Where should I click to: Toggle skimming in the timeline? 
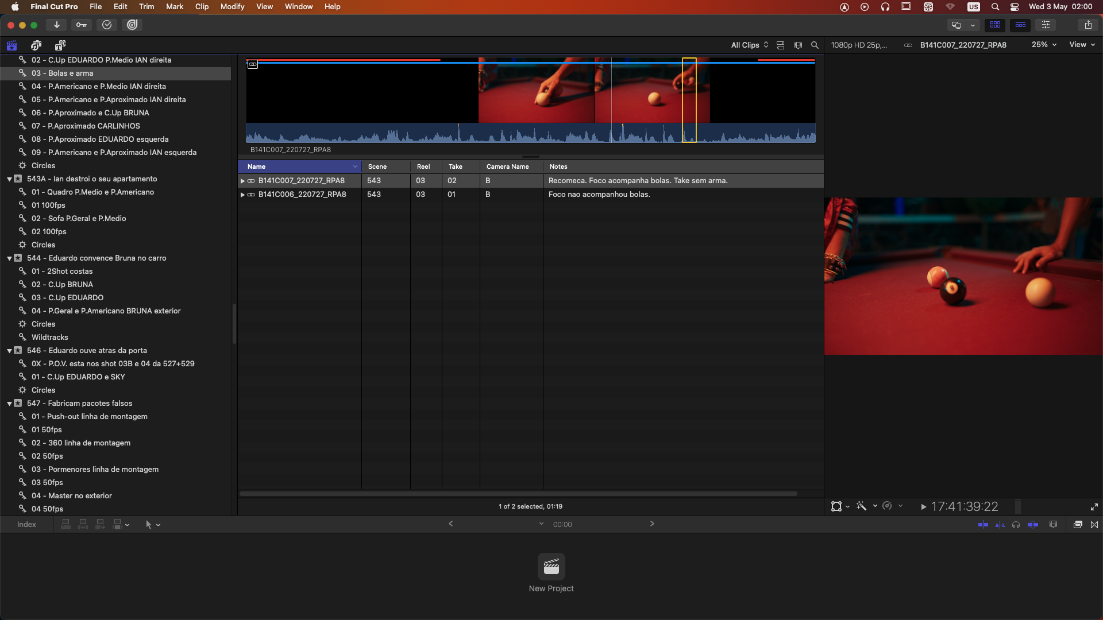pos(983,524)
